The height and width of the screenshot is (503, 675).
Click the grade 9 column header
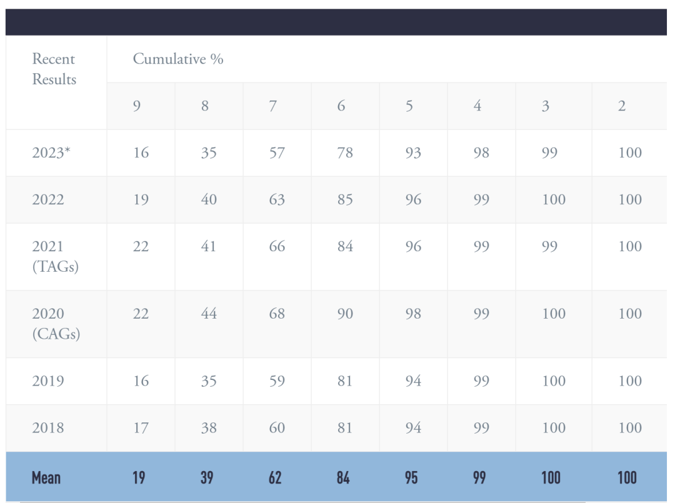pyautogui.click(x=141, y=106)
